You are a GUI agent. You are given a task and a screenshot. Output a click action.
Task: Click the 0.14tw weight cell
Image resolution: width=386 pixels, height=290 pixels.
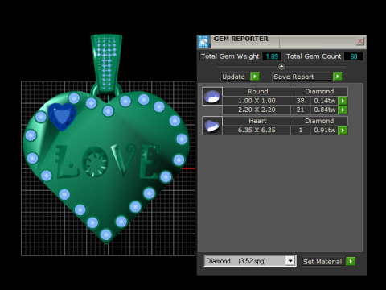[x=324, y=101]
